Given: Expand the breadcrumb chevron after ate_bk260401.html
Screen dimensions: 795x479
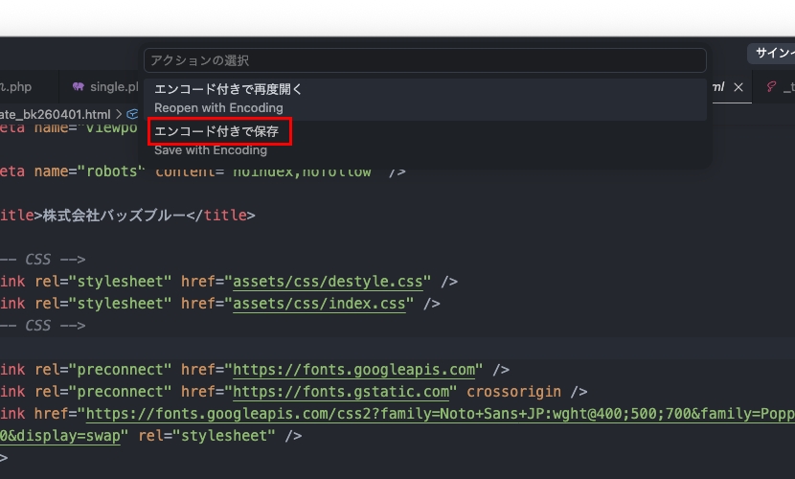Looking at the screenshot, I should [x=119, y=114].
